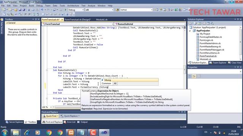Image resolution: width=243 pixels, height=136 pixels.
Task: Open File Explorer from the taskbar
Action: coord(16,133)
